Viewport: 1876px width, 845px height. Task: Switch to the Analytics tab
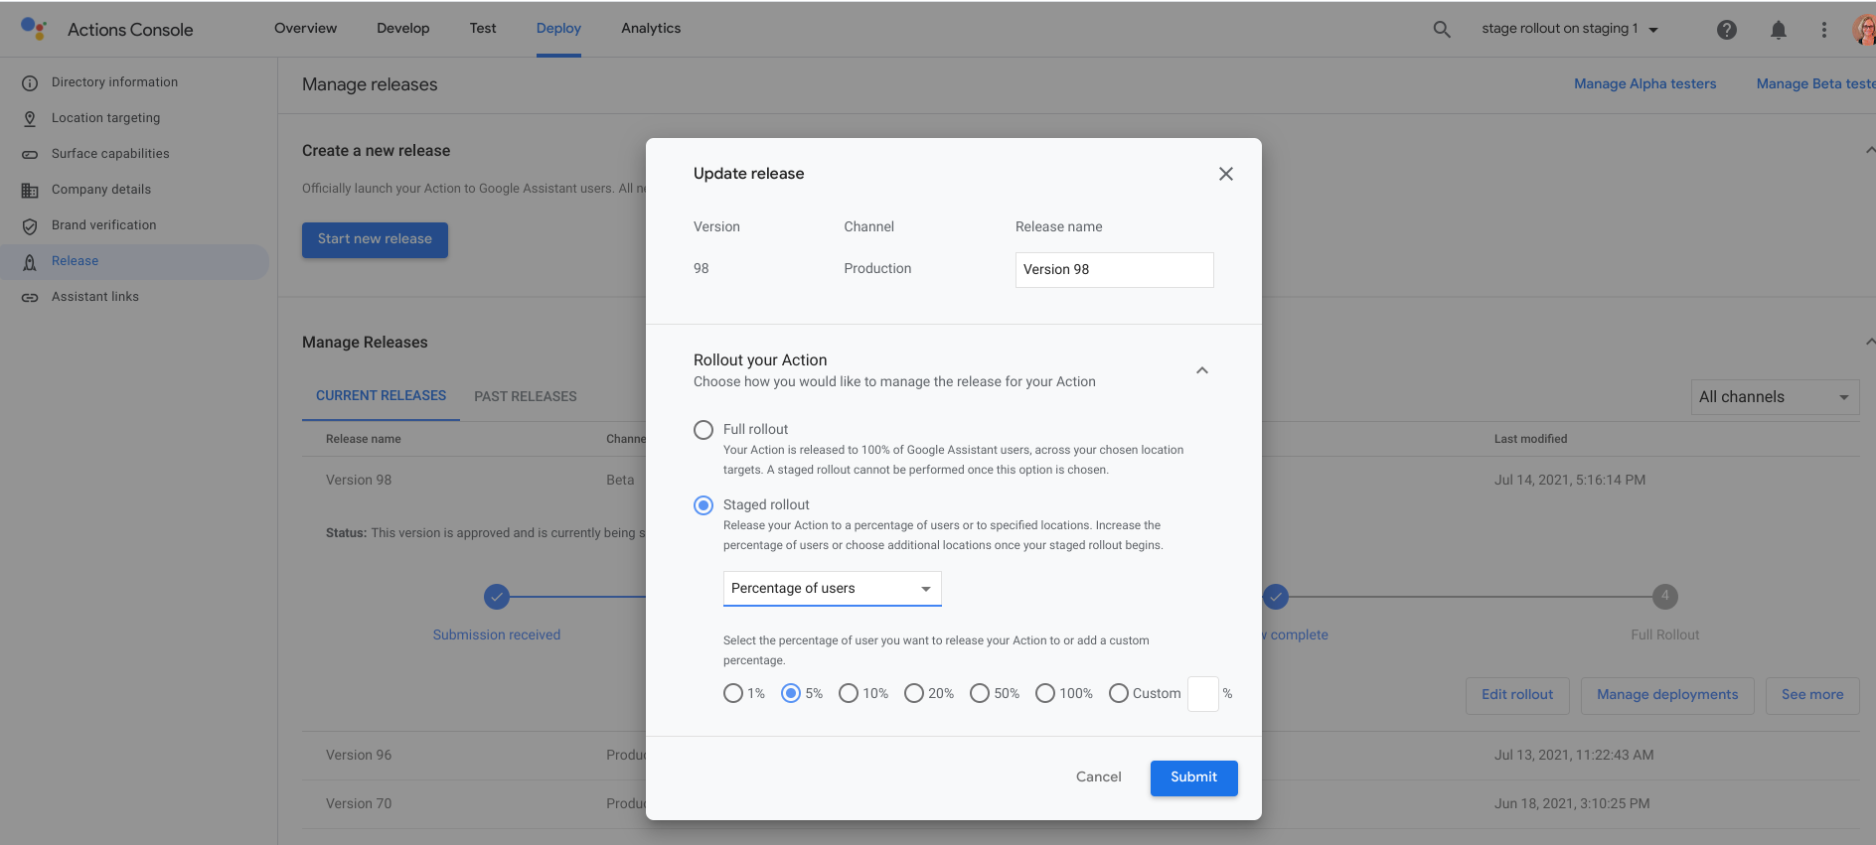point(651,29)
